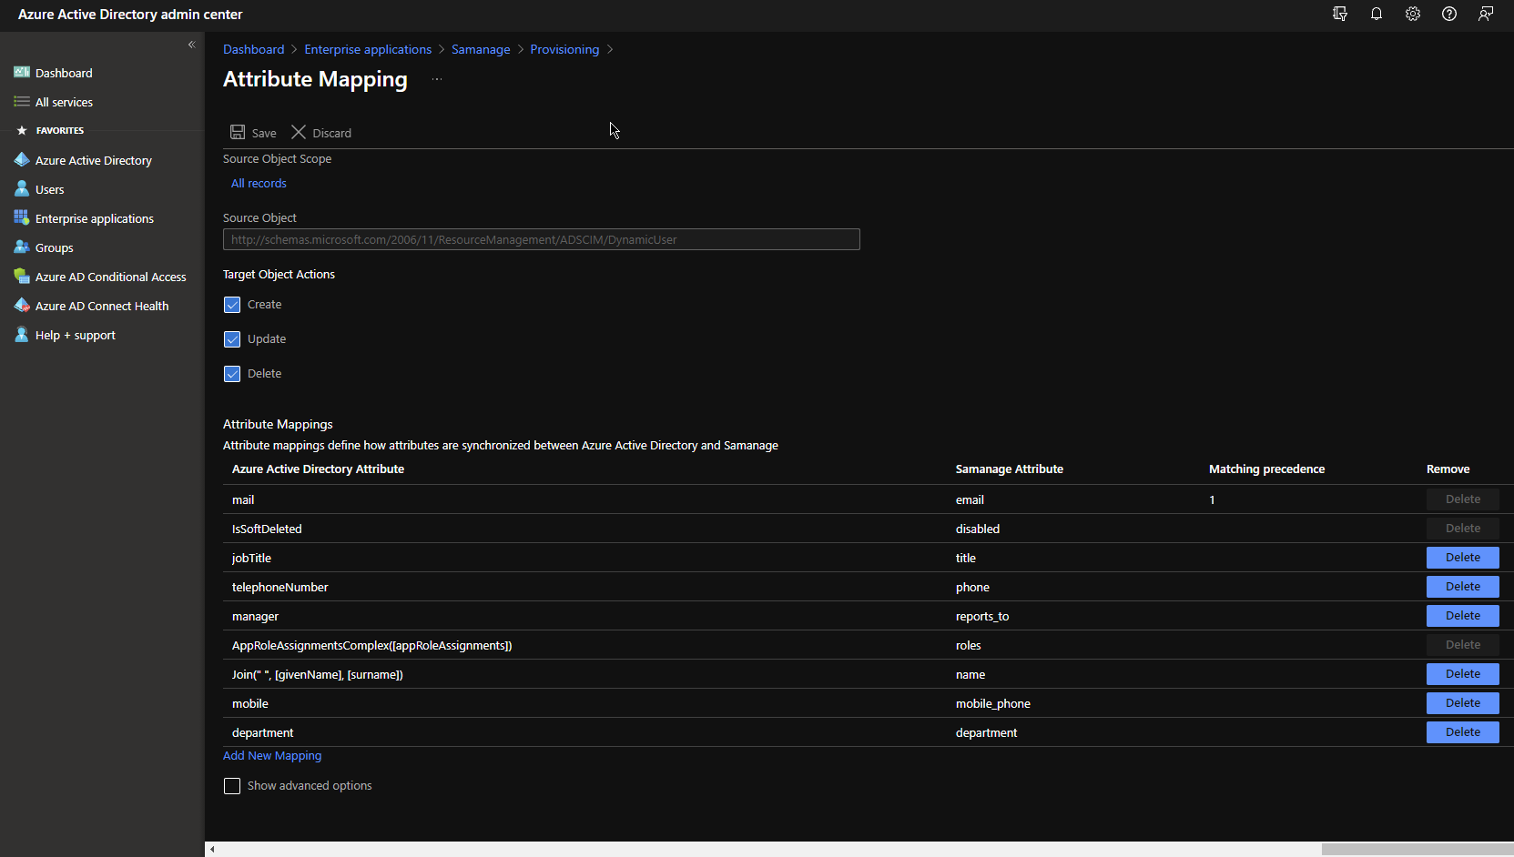The image size is (1514, 857).
Task: Open the AppRoleAssignmentsComplex mapping row
Action: [x=869, y=645]
